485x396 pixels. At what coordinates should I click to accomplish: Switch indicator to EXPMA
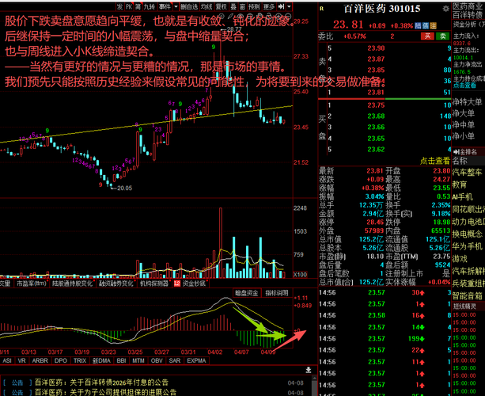[196, 360]
